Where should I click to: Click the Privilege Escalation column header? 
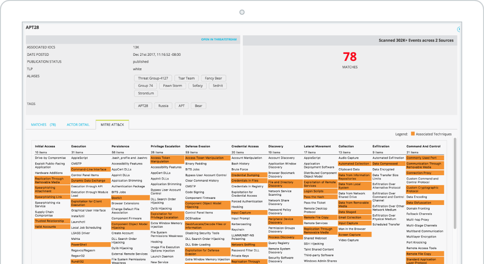(x=166, y=146)
